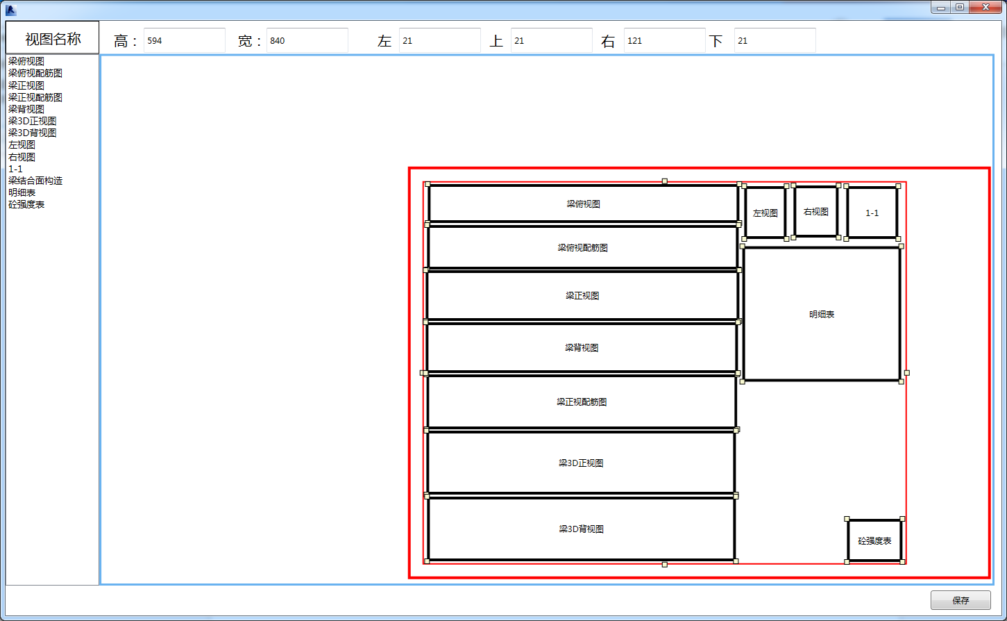This screenshot has width=1007, height=621.
Task: Maximize the dialog window
Action: [x=960, y=7]
